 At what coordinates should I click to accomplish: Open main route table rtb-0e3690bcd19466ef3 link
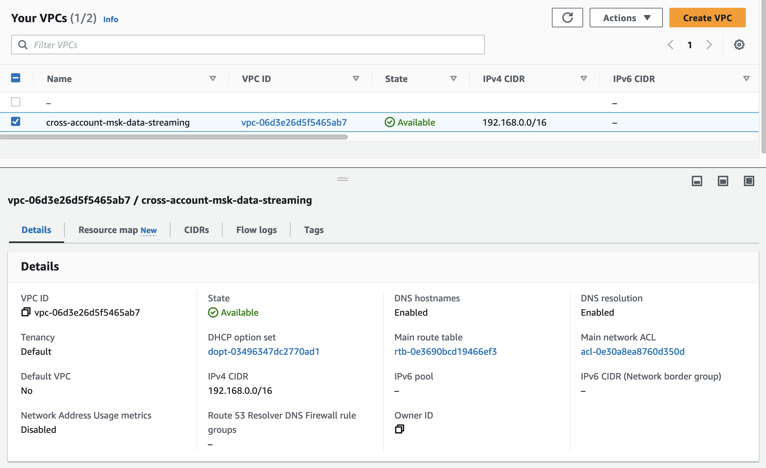pos(445,351)
